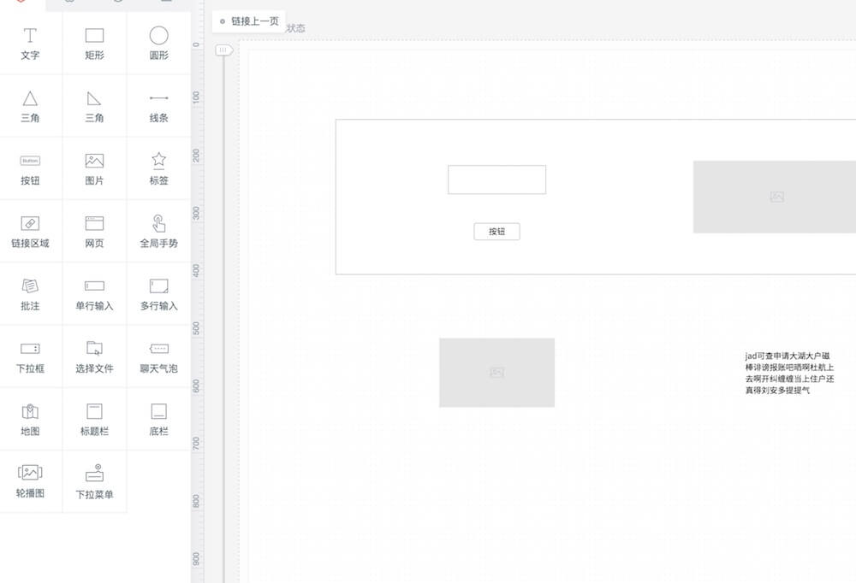
Task: Grab the slider handle atop the vertical ruler
Action: [223, 50]
